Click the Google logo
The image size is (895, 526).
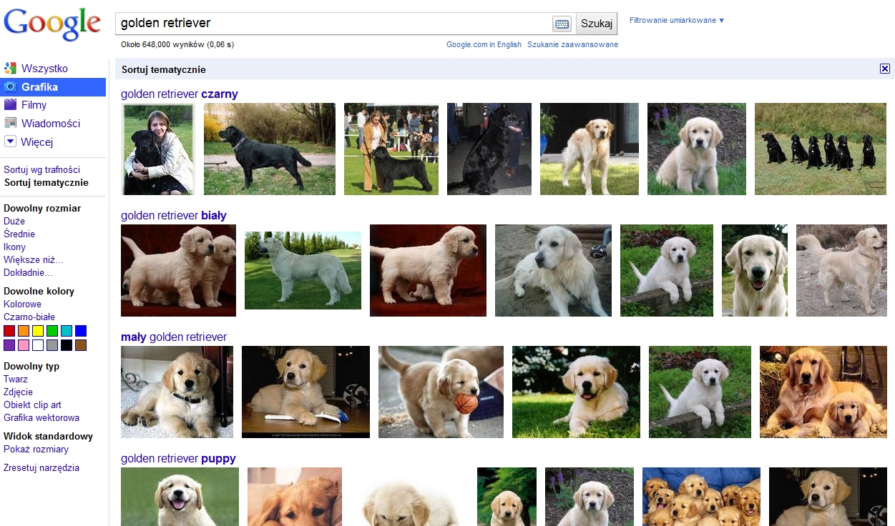coord(52,25)
